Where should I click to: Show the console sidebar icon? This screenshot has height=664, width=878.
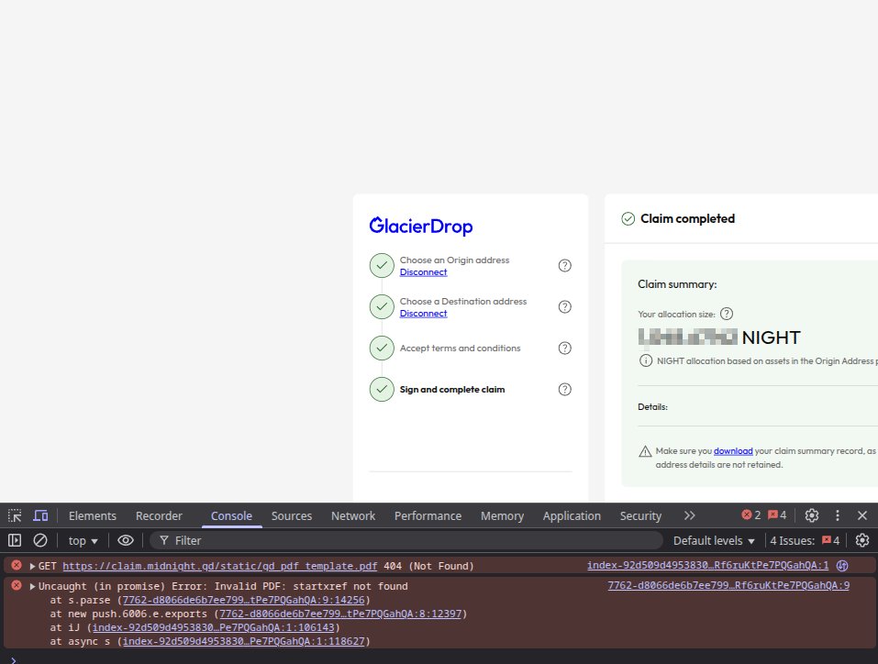pyautogui.click(x=15, y=540)
